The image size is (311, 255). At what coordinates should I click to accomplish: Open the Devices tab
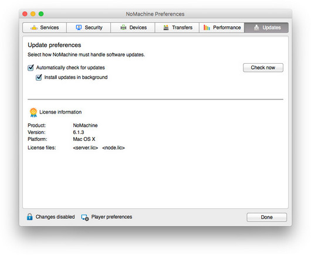[x=133, y=27]
